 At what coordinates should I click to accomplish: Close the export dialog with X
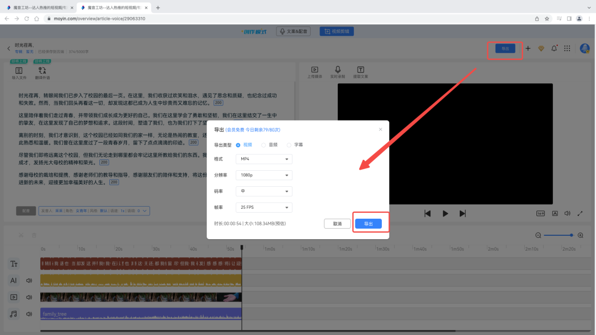[x=380, y=129]
